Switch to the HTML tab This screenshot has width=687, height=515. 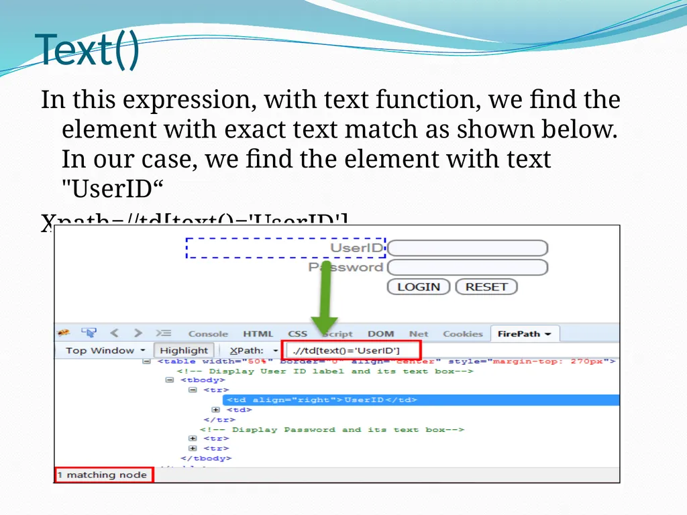(x=258, y=334)
